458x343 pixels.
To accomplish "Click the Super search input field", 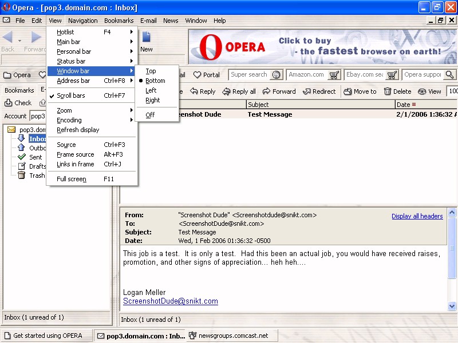I will coord(250,75).
